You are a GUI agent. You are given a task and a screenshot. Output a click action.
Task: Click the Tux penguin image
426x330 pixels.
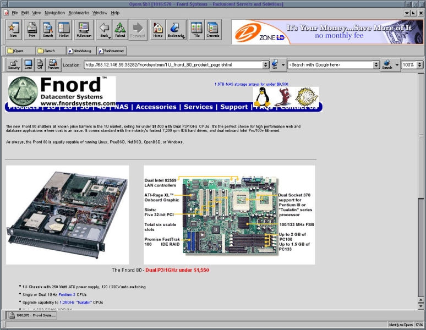tap(261, 97)
